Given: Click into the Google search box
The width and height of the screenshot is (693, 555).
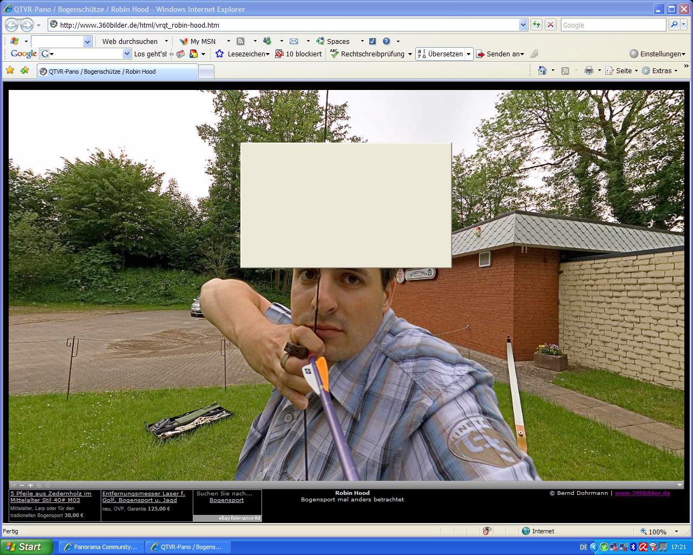Looking at the screenshot, I should 613,25.
